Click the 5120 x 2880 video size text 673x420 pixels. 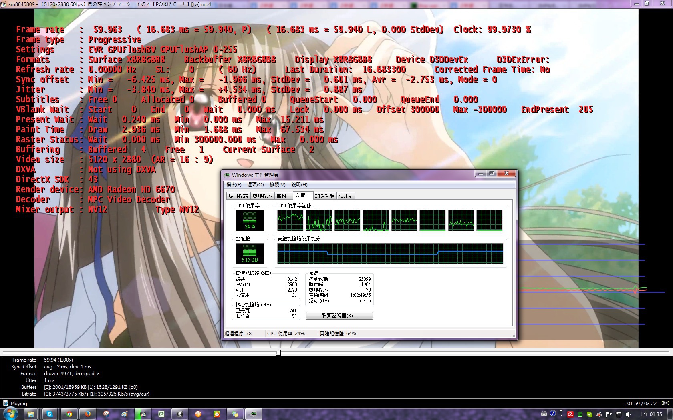115,160
